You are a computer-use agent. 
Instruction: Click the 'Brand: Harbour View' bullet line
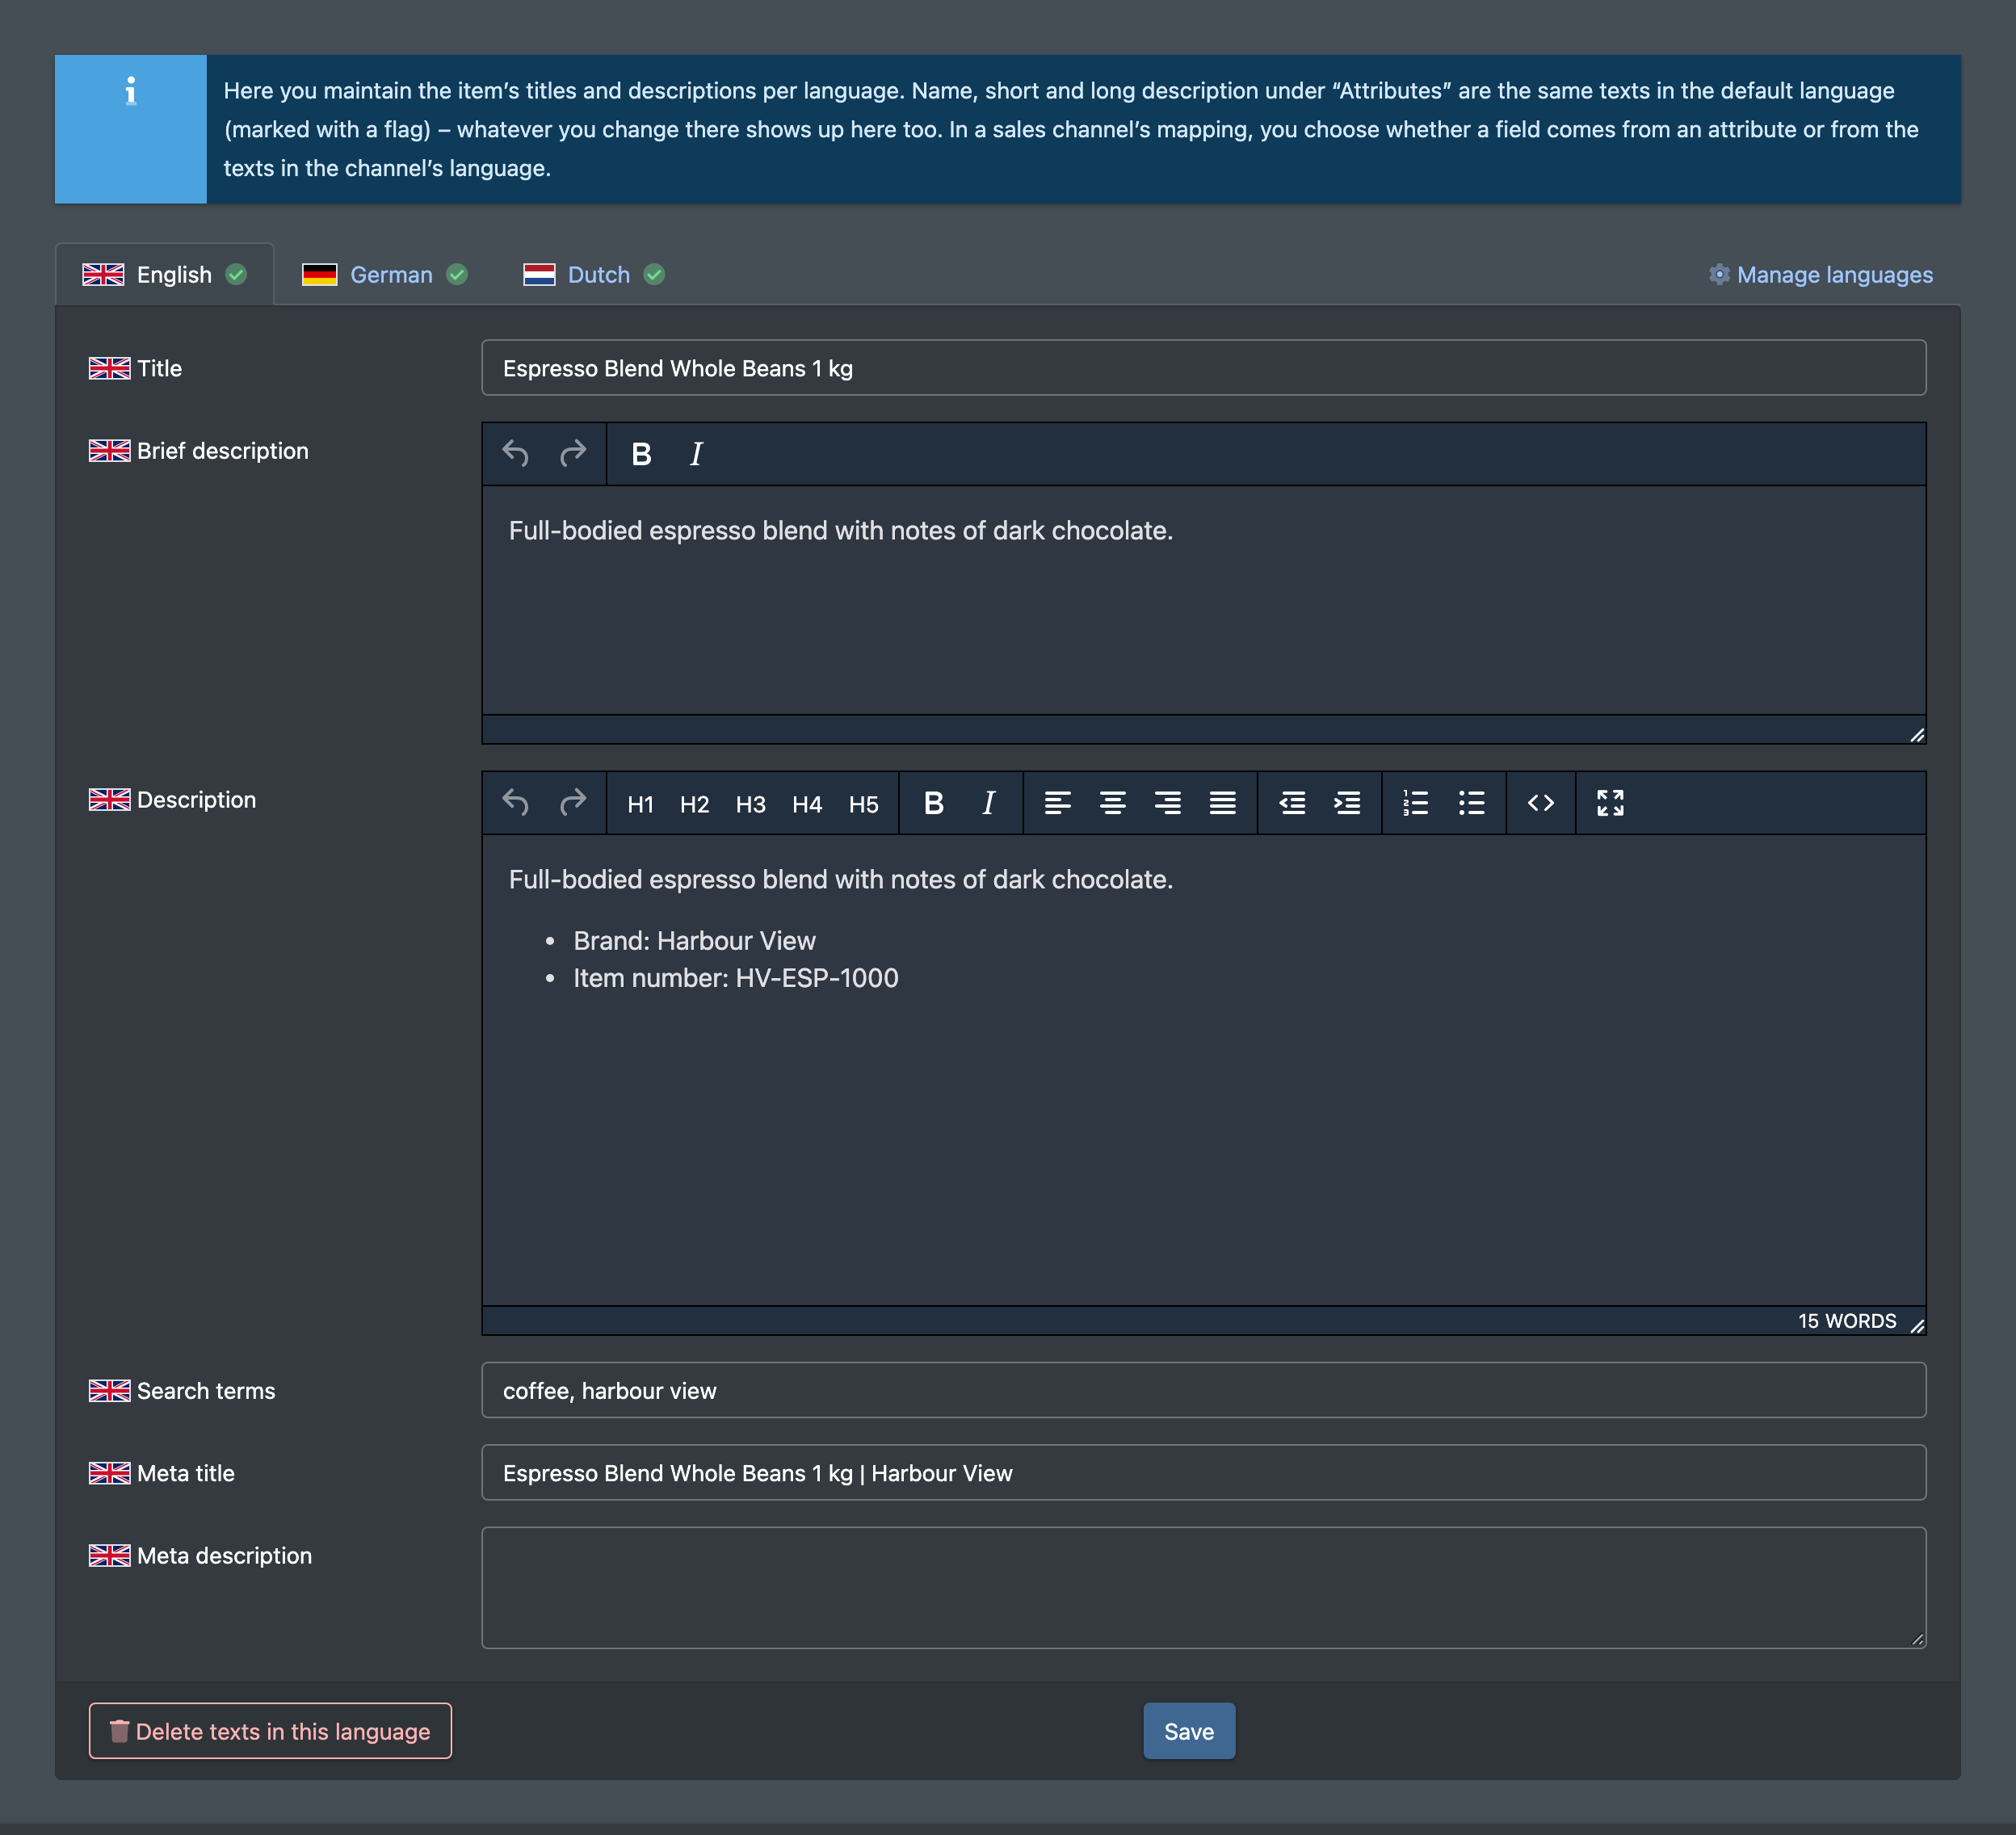tap(694, 941)
